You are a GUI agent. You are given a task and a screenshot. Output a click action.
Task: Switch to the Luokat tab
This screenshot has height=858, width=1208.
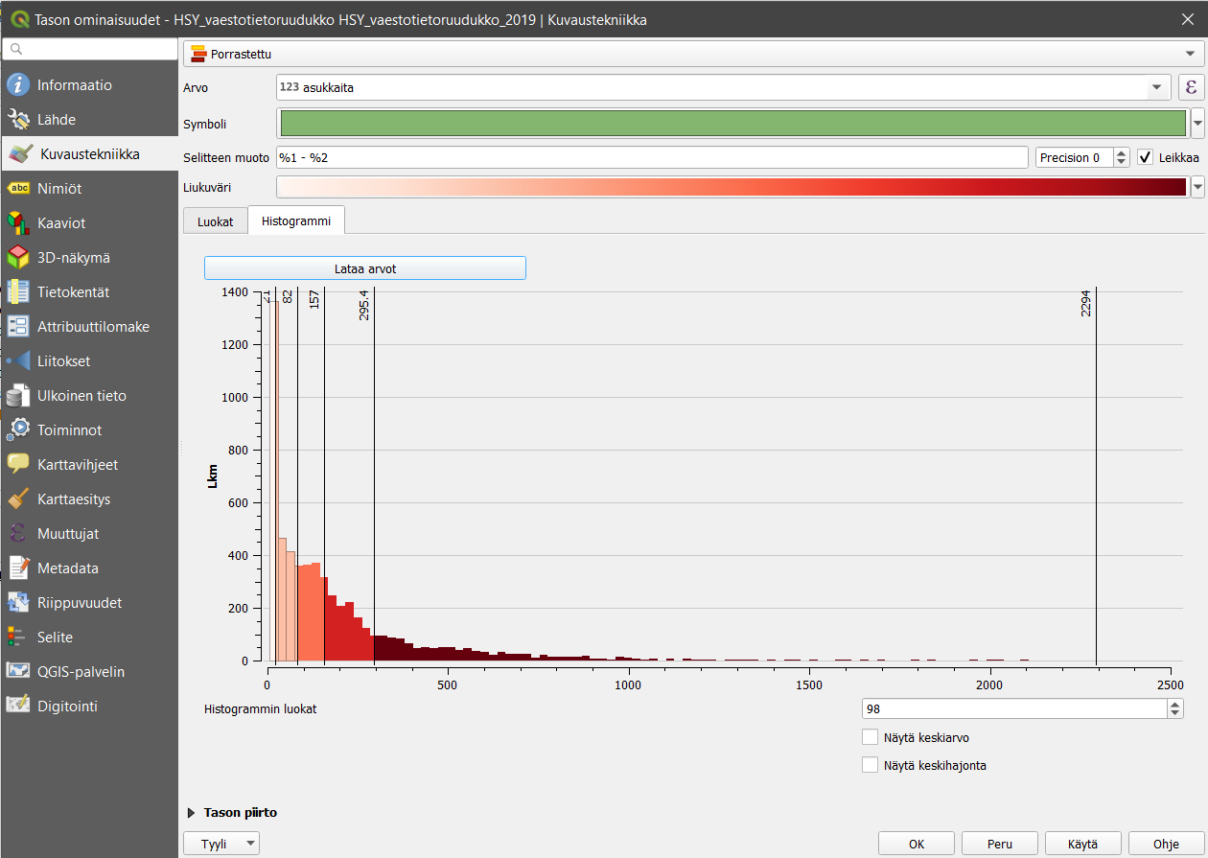coord(215,221)
